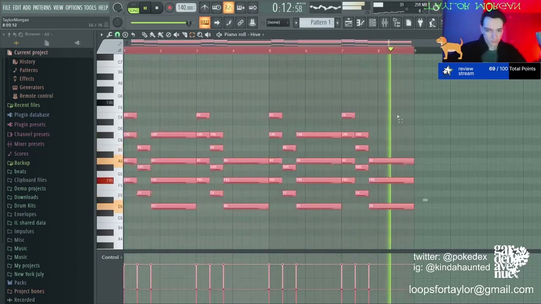Open the ADD menu
Image resolution: width=541 pixels, height=304 pixels.
[27, 8]
